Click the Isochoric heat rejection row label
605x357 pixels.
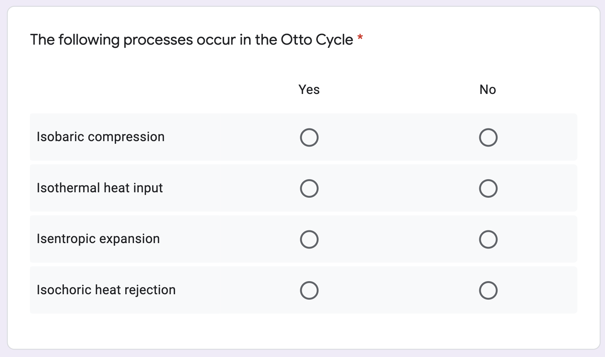click(106, 290)
